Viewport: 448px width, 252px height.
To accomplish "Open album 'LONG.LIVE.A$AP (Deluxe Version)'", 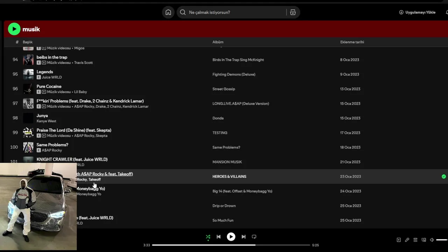I will click(240, 104).
